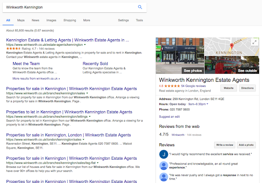Click the 'Real estate agency in London, England' text
This screenshot has height=183, width=262.
click(185, 91)
